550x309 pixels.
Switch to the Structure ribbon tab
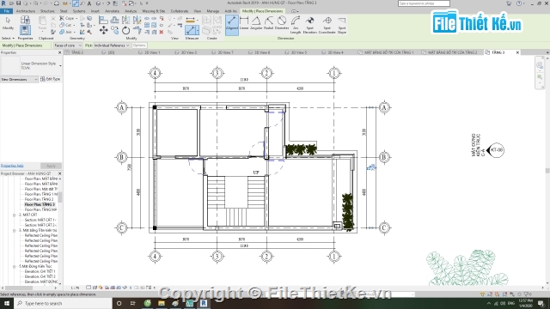tap(47, 11)
